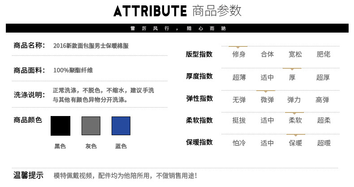
Task: Click product name 2016新款面包服男士保暖棉服
Action: [x=91, y=46]
